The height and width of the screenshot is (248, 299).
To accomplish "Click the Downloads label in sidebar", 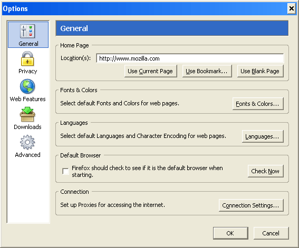I will [27, 127].
